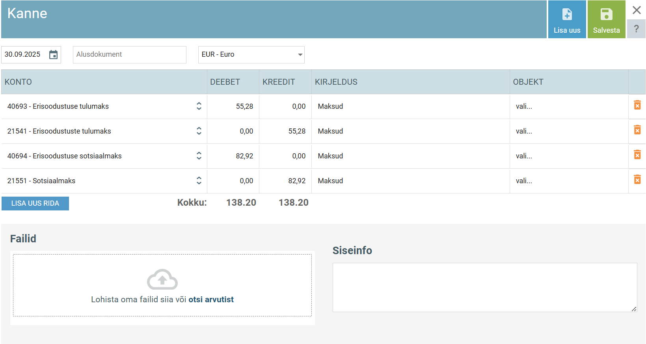Click the otsi arvutist link
This screenshot has width=646, height=344.
211,299
